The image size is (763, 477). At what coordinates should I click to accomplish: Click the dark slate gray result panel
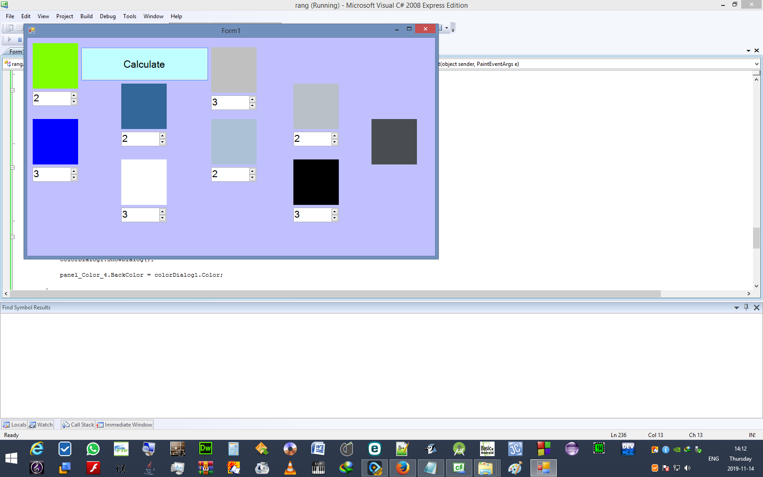[394, 142]
